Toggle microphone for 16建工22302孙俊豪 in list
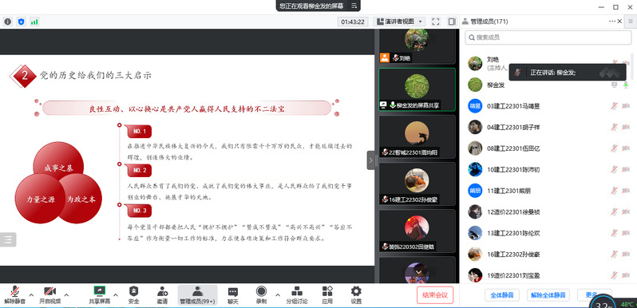 click(x=615, y=254)
